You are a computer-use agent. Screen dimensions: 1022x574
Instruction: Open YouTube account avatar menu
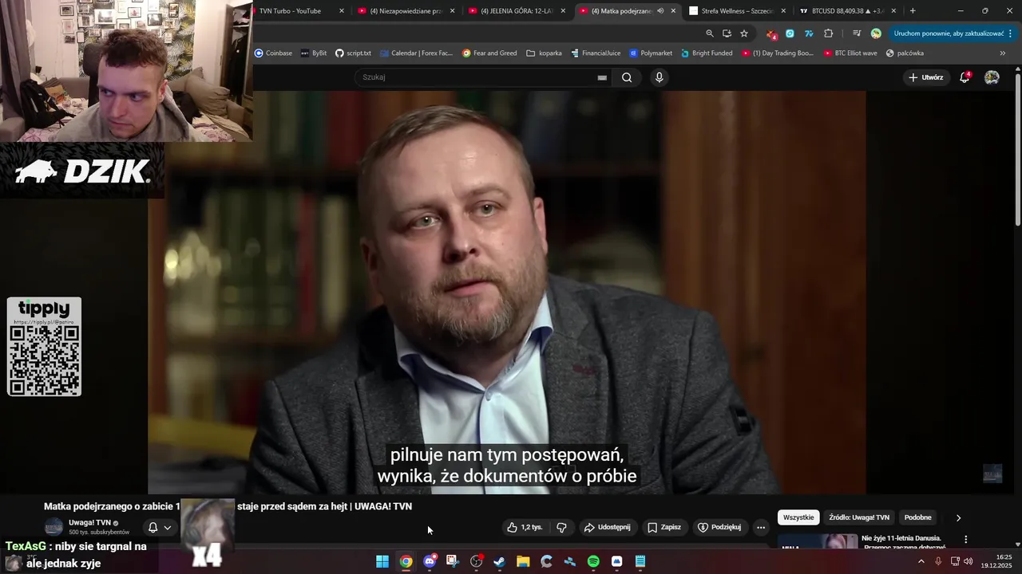click(x=992, y=77)
